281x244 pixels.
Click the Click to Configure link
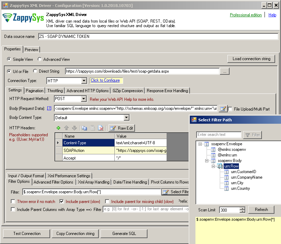[x=105, y=80]
